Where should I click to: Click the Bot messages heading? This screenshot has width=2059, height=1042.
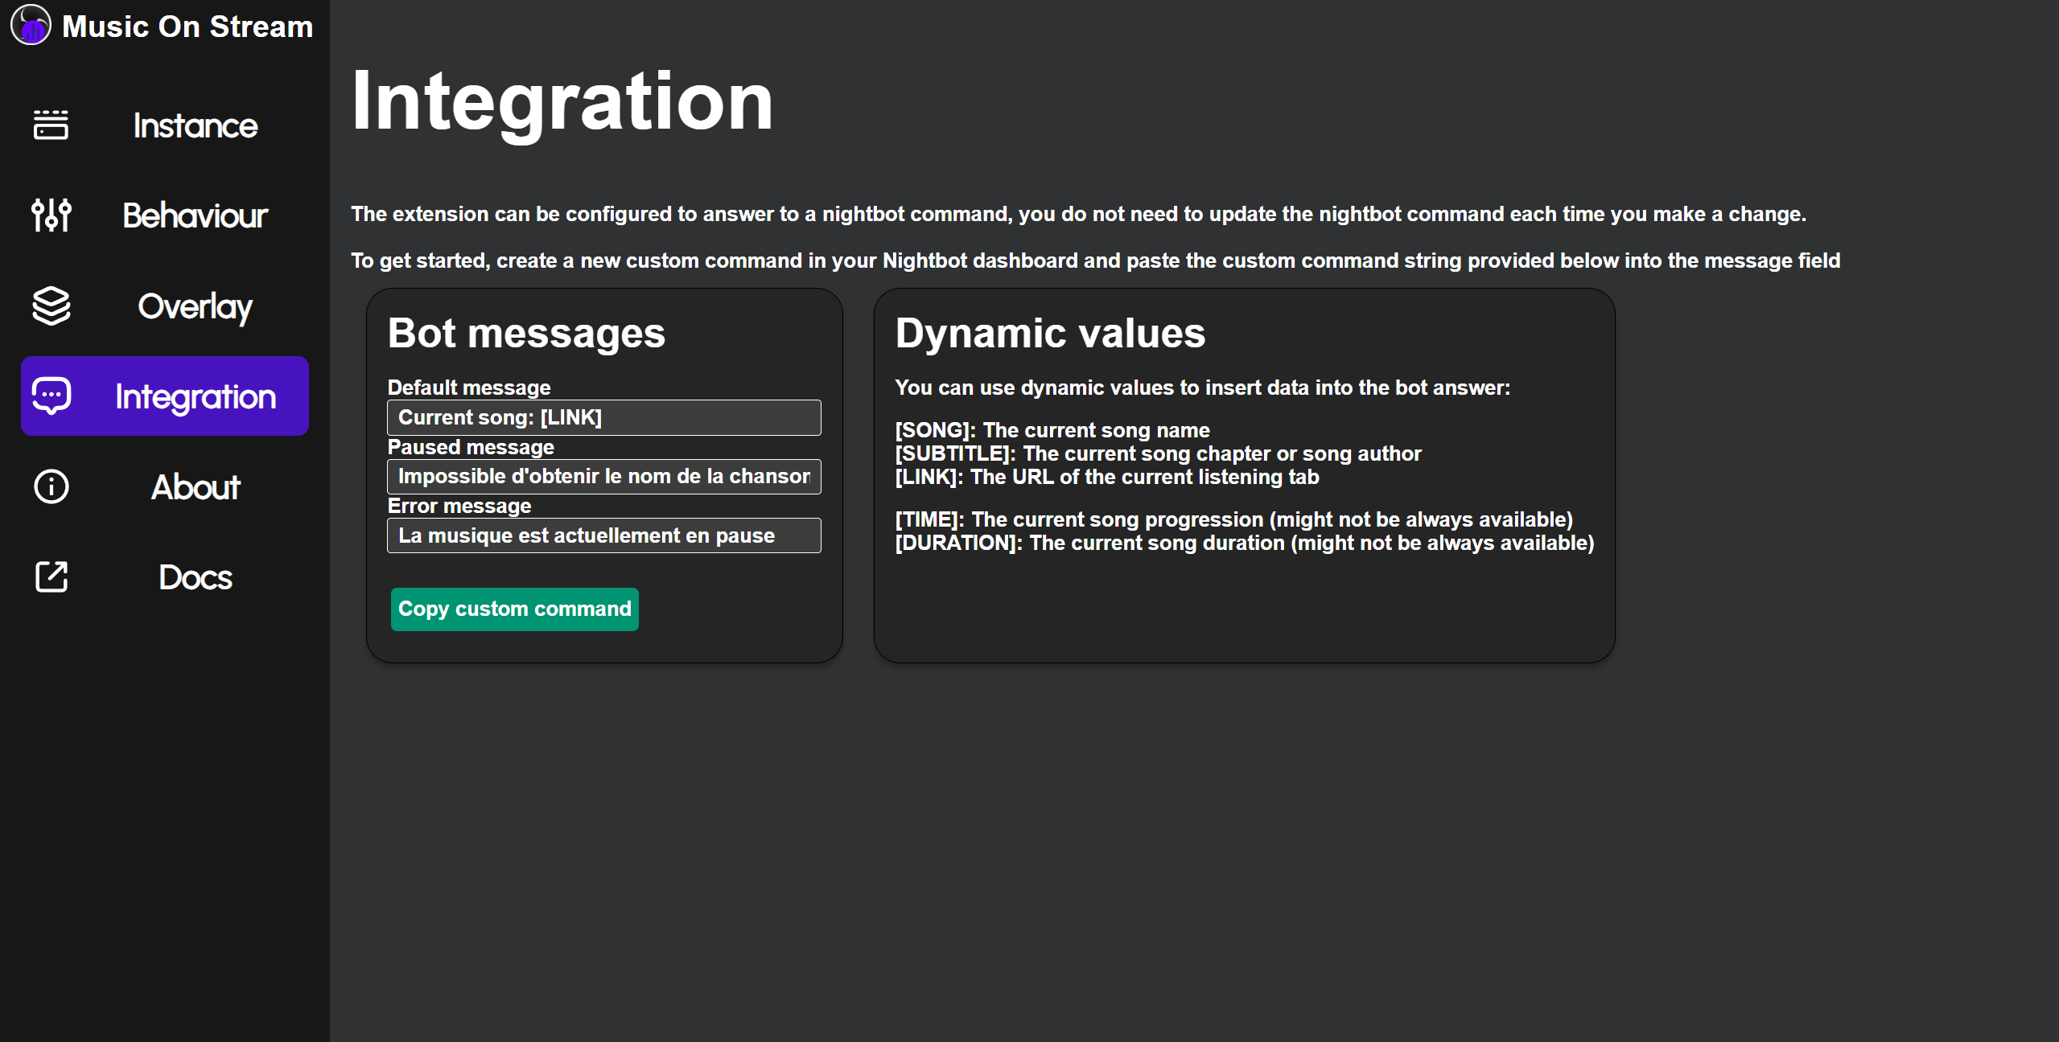(x=526, y=333)
